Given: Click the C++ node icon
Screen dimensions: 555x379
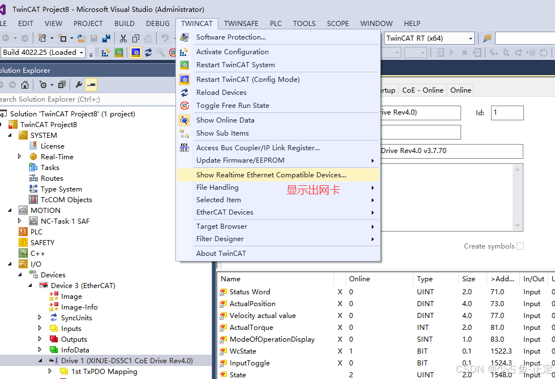Looking at the screenshot, I should pyautogui.click(x=23, y=253).
